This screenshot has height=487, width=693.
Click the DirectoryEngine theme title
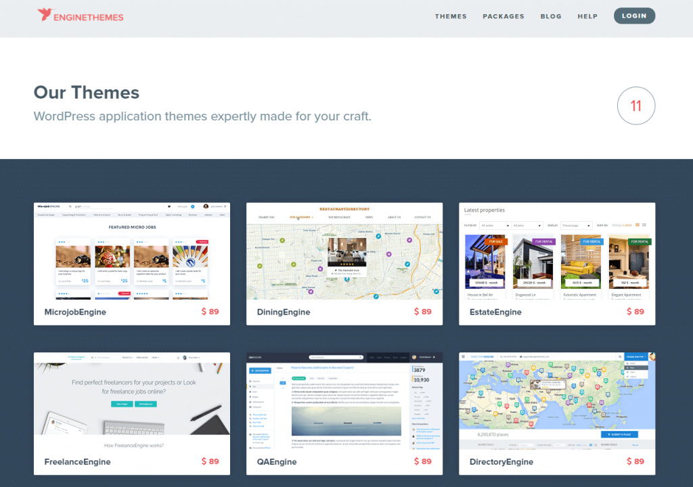coord(501,462)
